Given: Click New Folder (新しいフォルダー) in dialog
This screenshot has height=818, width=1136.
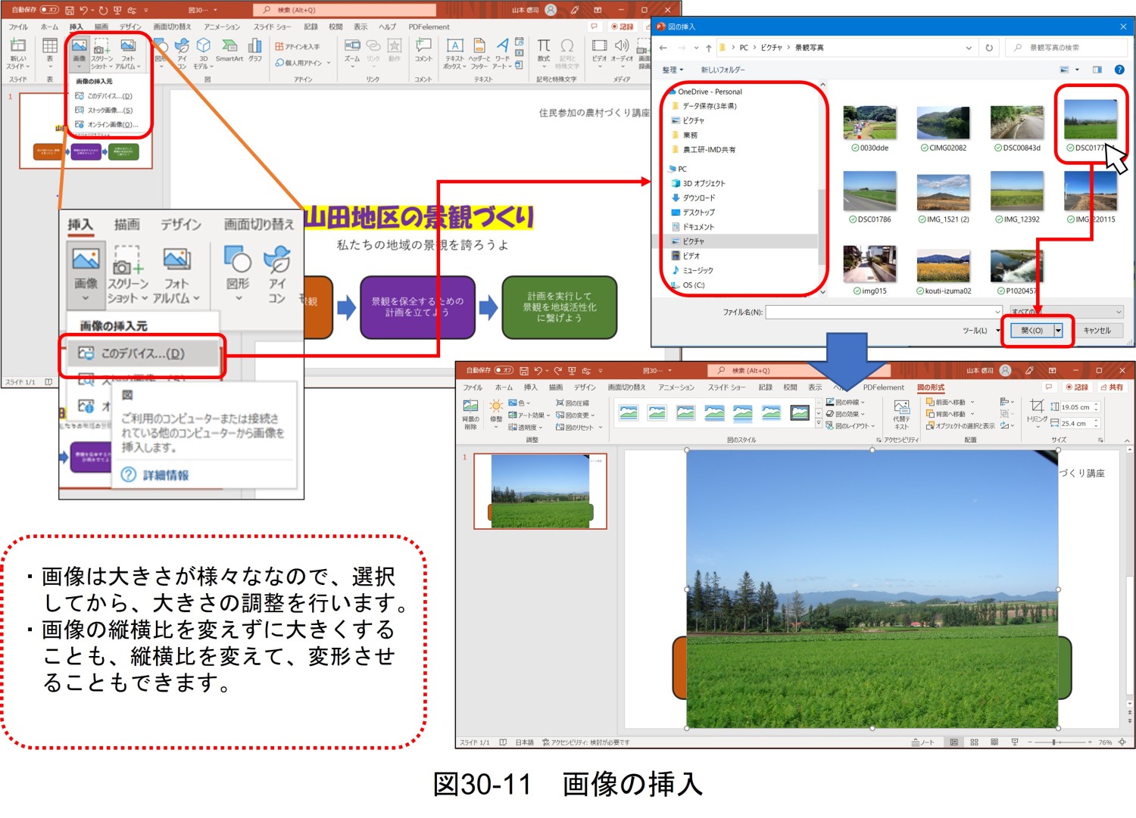Looking at the screenshot, I should click(722, 70).
